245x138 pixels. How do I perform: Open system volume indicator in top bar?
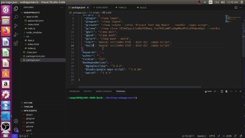click(223, 2)
